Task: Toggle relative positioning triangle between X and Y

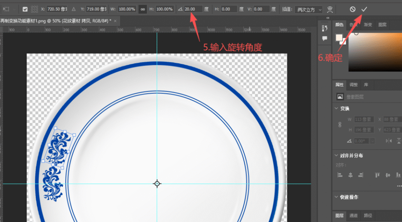Action: 73,9
